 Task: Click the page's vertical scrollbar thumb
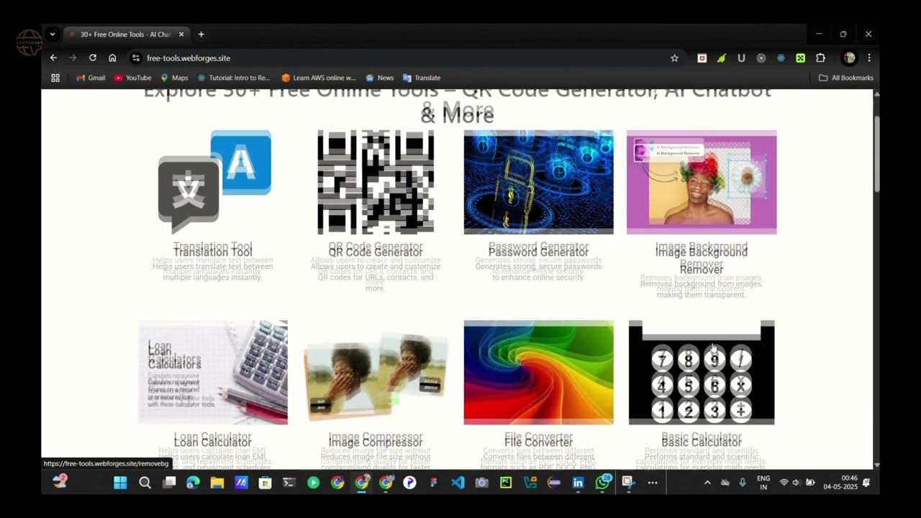point(877,153)
